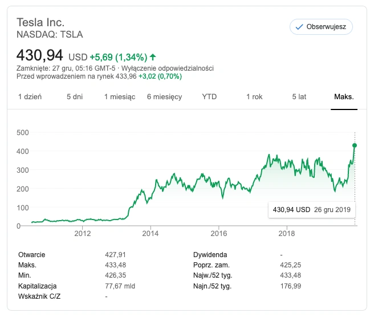Click the pre-market +3,02 (0,70%) value
The height and width of the screenshot is (317, 374).
click(x=160, y=76)
